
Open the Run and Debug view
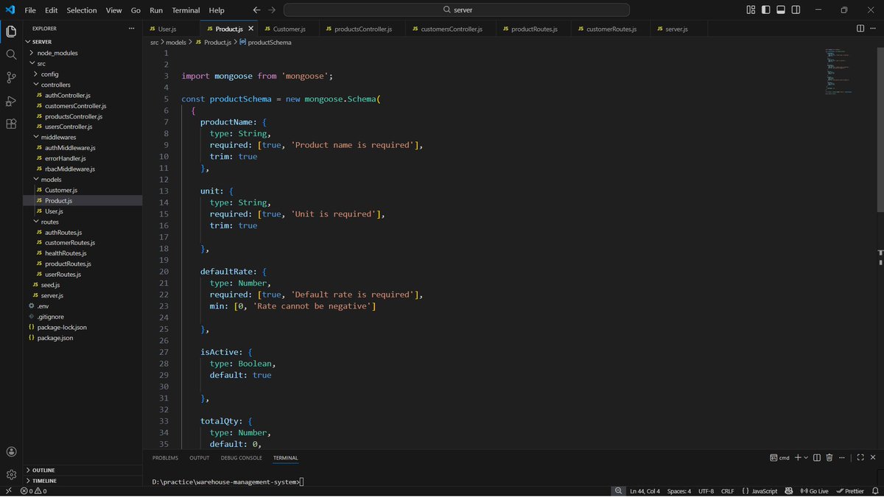pyautogui.click(x=11, y=101)
